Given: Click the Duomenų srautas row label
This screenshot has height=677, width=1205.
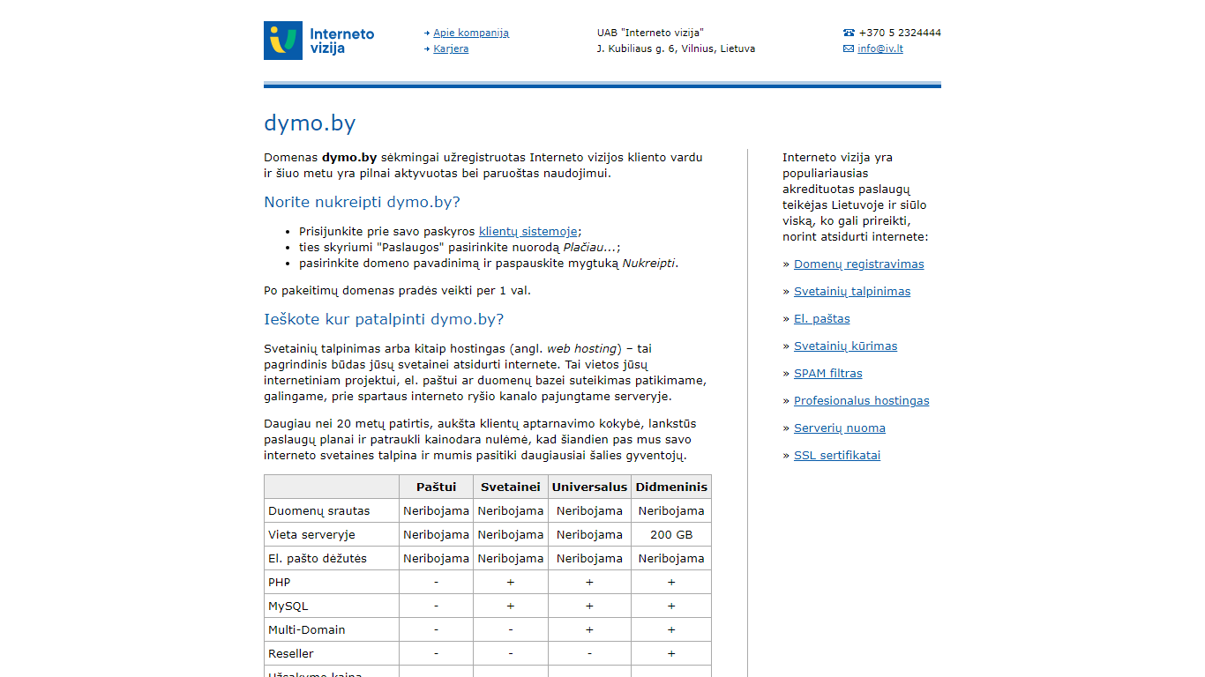Looking at the screenshot, I should 319,510.
